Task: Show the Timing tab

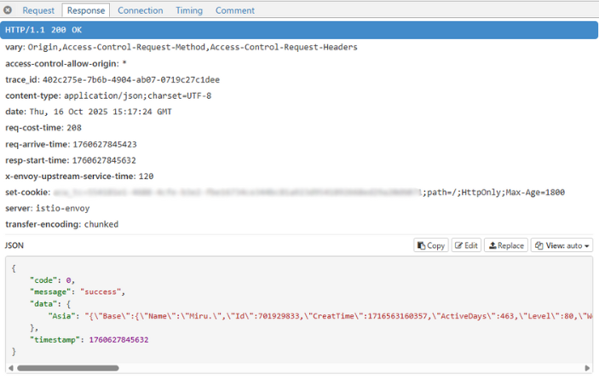Action: 189,10
